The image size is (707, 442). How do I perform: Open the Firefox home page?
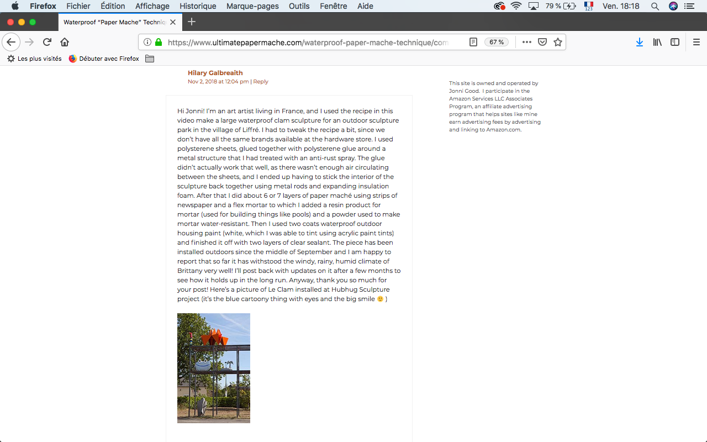click(x=65, y=42)
